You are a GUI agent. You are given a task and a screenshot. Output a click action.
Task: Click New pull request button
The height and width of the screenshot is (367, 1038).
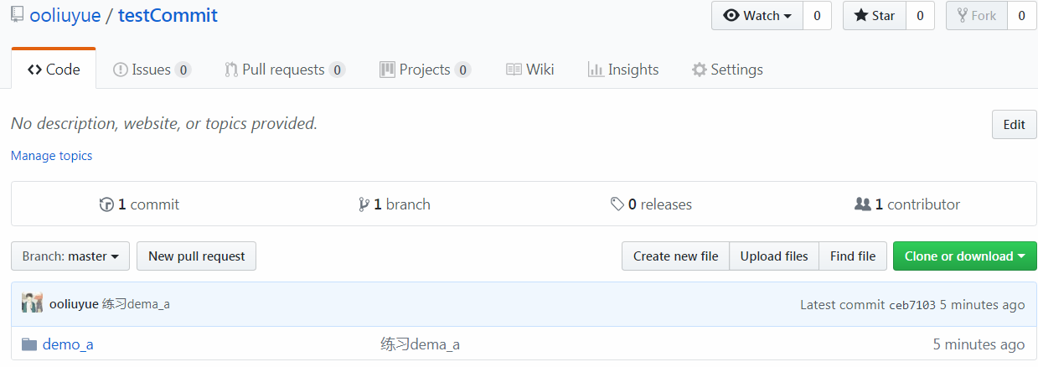click(197, 256)
